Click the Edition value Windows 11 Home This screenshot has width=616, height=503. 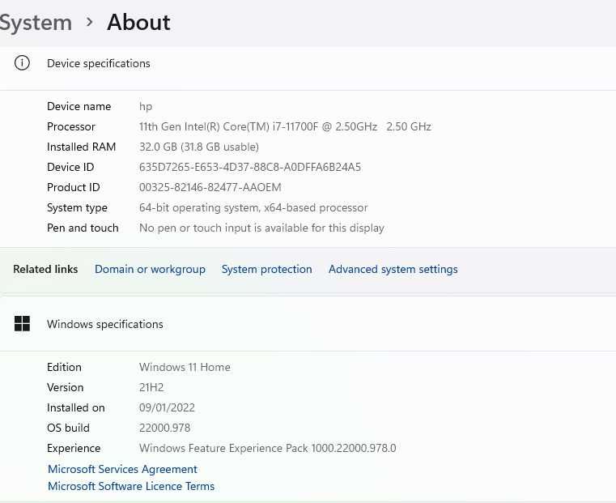[185, 367]
